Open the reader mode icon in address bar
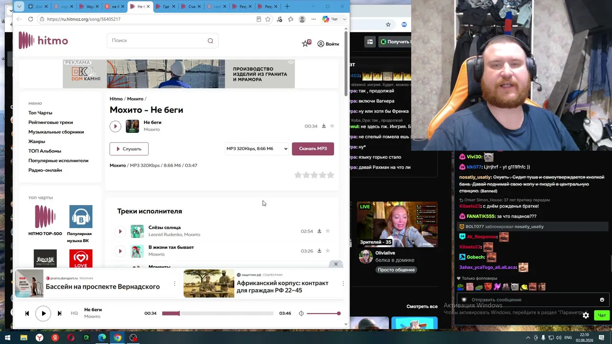 click(259, 19)
